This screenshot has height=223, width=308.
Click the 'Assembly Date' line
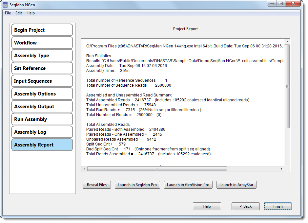126,66
